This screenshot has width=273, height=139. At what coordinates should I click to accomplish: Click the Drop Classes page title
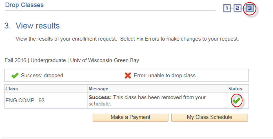click(x=25, y=5)
